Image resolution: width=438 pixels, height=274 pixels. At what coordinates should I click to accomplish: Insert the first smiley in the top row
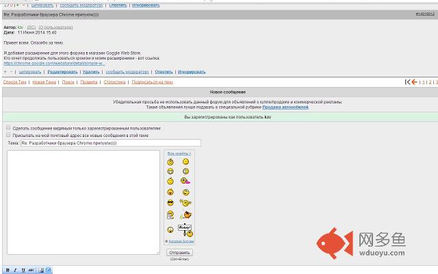click(170, 162)
